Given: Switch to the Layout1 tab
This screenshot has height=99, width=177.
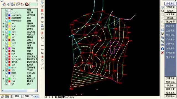Looking at the screenshot, I should [x=69, y=97].
